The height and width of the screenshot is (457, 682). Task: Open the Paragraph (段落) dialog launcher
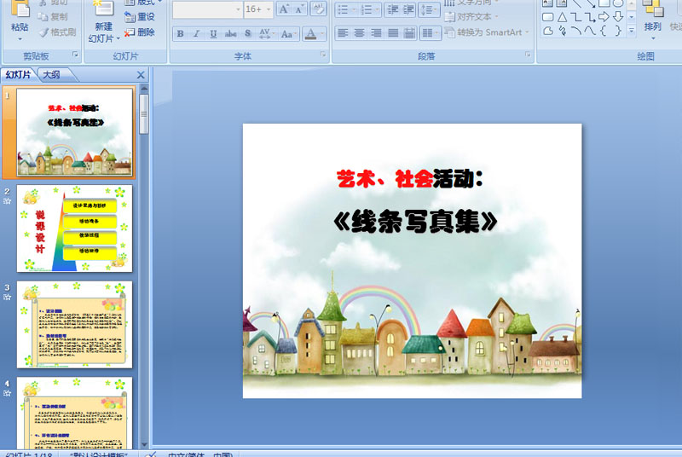point(528,55)
